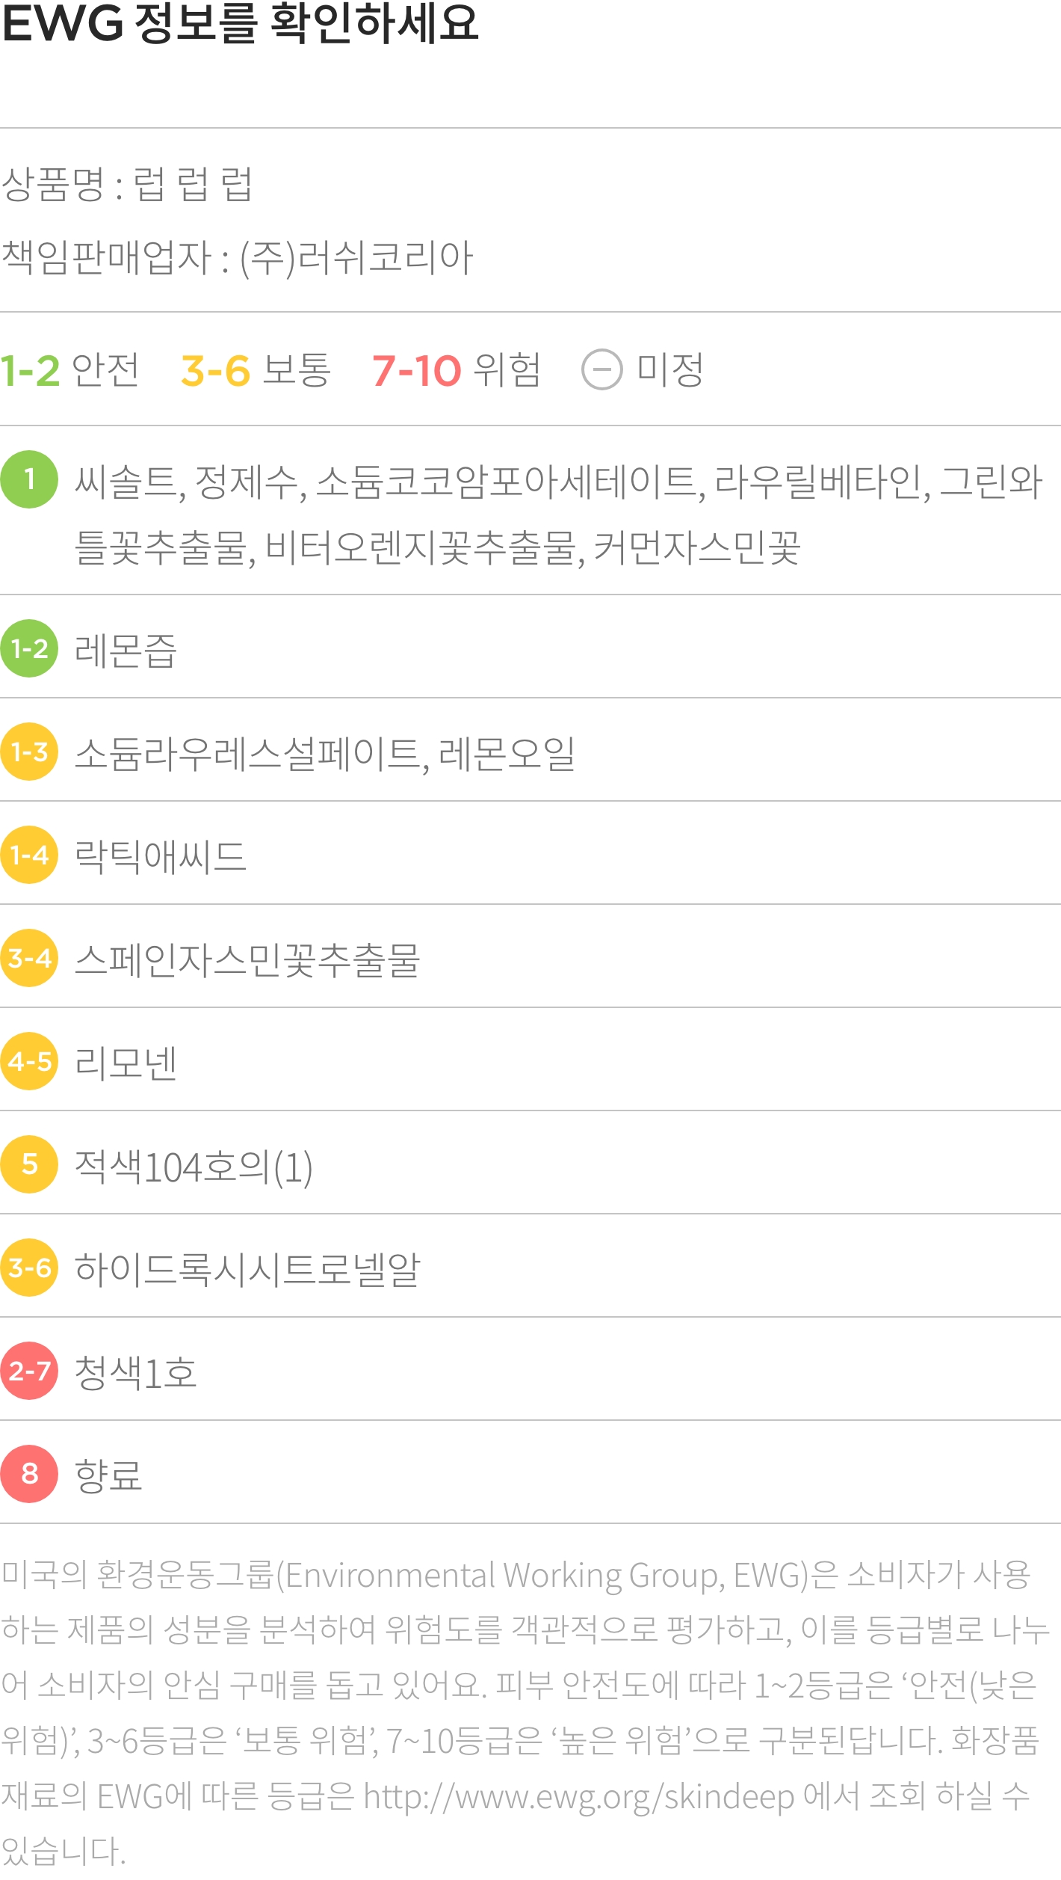1061x1880 pixels.
Task: Click the heading EWG 정보를 확인하세요
Action: (x=240, y=22)
